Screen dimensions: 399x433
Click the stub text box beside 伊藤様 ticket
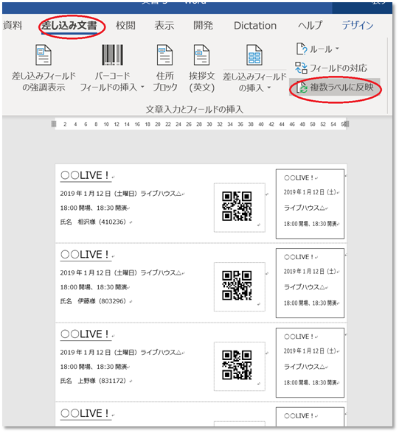310,283
